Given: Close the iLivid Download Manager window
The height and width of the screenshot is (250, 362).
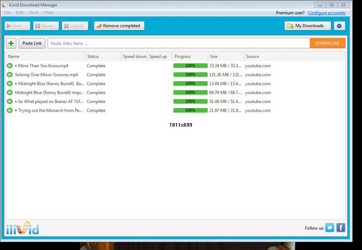Looking at the screenshot, I should (343, 5).
